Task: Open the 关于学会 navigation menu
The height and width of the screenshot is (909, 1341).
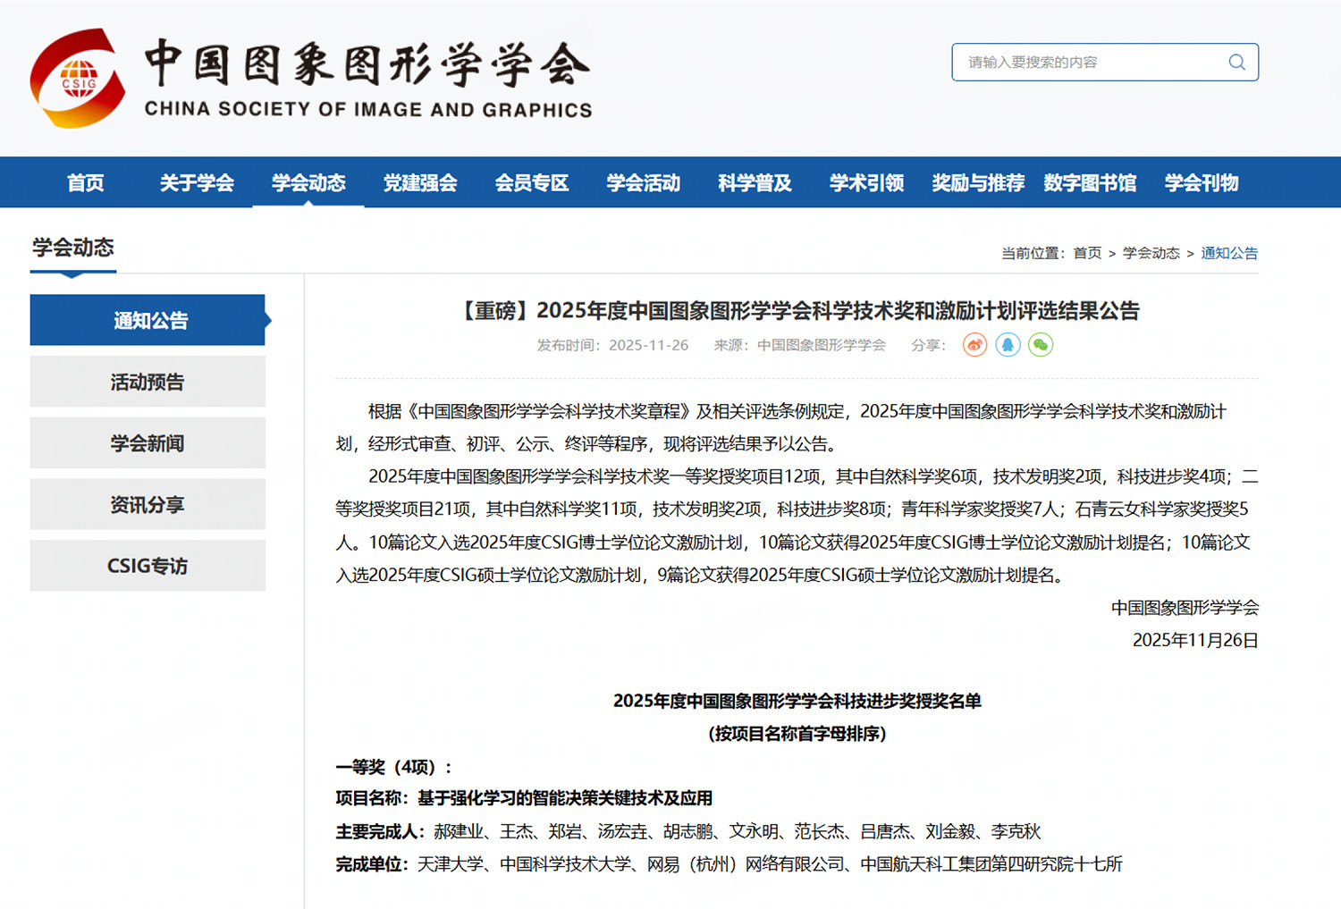Action: coord(197,182)
